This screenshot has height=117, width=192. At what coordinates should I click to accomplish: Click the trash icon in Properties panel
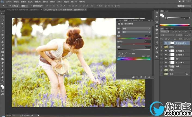(149, 77)
